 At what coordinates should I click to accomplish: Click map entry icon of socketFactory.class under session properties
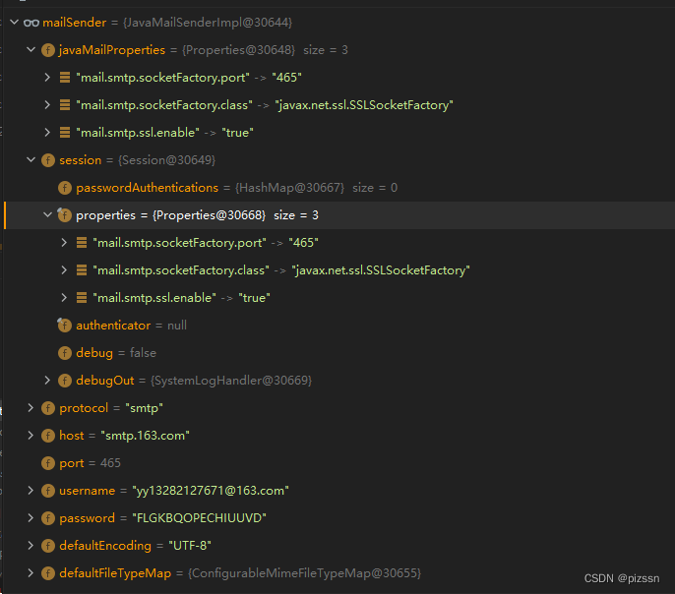tap(82, 270)
